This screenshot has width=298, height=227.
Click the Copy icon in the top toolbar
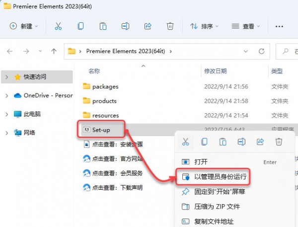(x=80, y=26)
